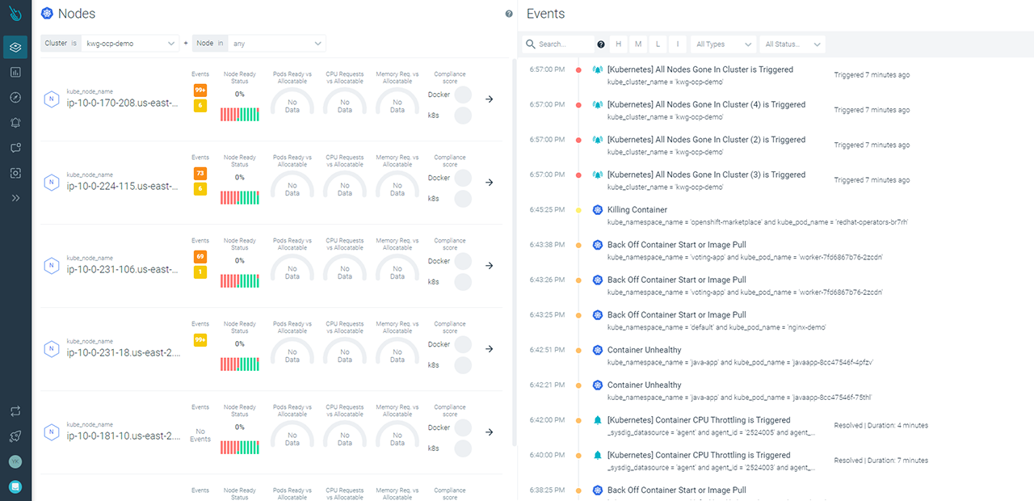Open the Node any dropdown

(277, 44)
